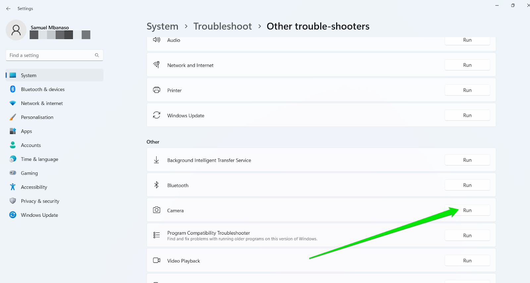The image size is (530, 283).
Task: Click the Bluetooth & devices sidebar icon
Action: pos(13,89)
